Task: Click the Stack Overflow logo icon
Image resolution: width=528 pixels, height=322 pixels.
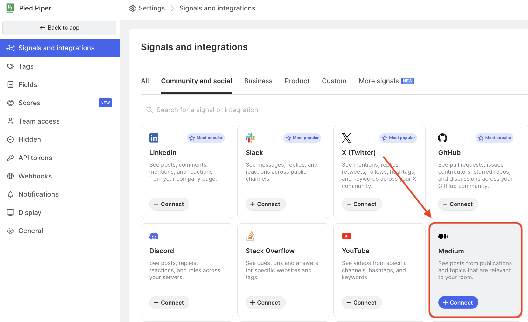Action: [x=250, y=236]
